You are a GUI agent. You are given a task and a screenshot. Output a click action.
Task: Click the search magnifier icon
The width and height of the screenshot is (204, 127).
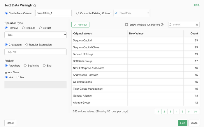tap(170, 25)
